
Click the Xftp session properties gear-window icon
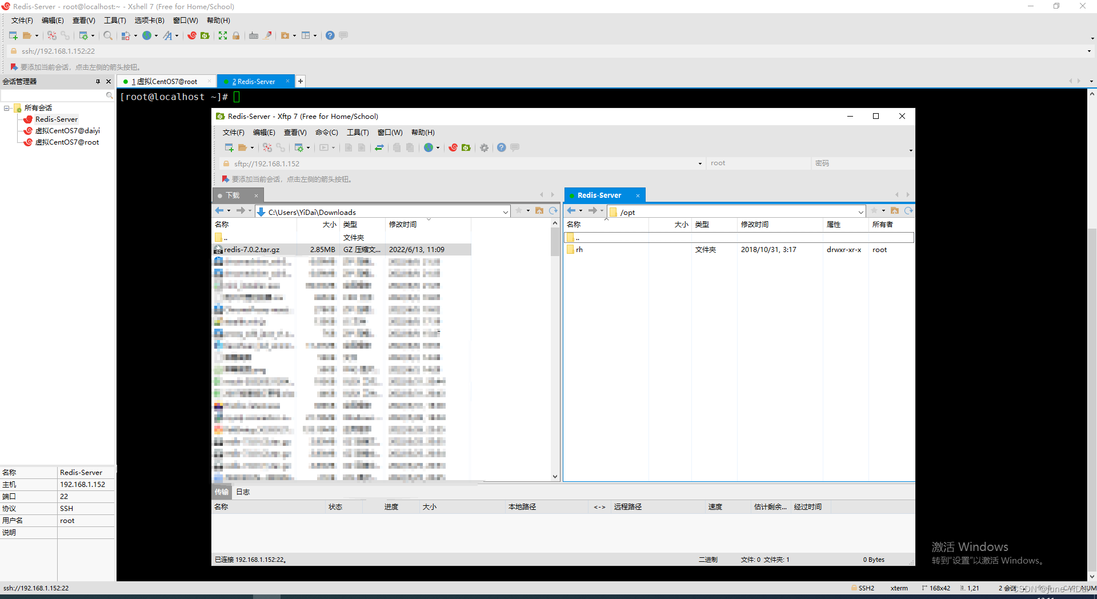tap(299, 147)
